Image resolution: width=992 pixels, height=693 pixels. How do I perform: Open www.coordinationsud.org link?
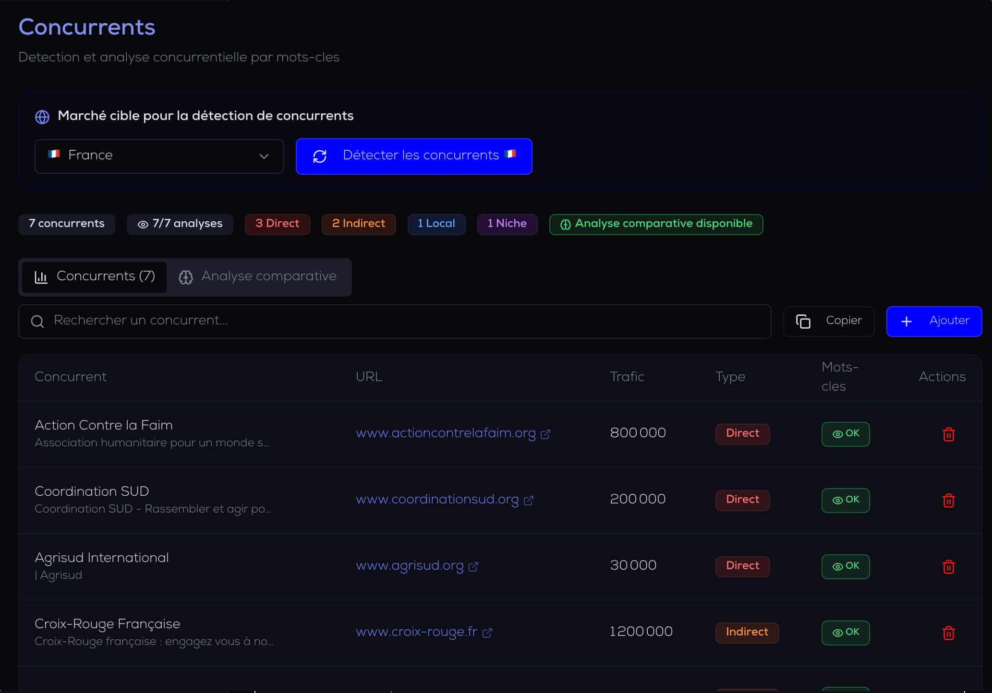pos(437,500)
